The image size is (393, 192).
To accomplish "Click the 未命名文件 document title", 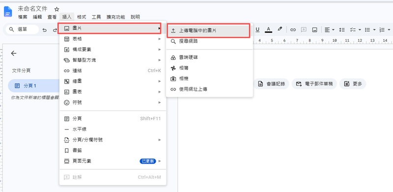I will click(x=32, y=9).
